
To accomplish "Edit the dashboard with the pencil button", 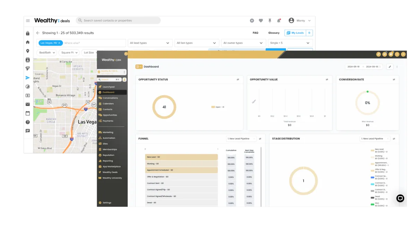I will pos(390,67).
